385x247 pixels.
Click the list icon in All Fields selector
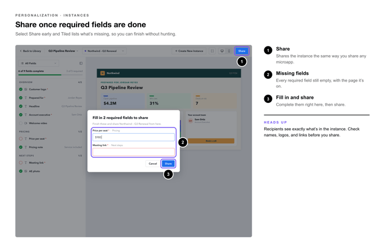(22, 63)
